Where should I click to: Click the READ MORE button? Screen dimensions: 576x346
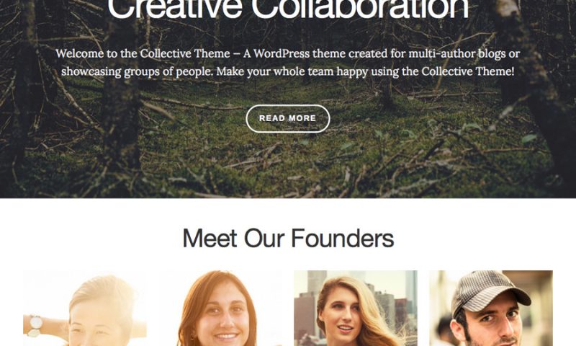[287, 118]
